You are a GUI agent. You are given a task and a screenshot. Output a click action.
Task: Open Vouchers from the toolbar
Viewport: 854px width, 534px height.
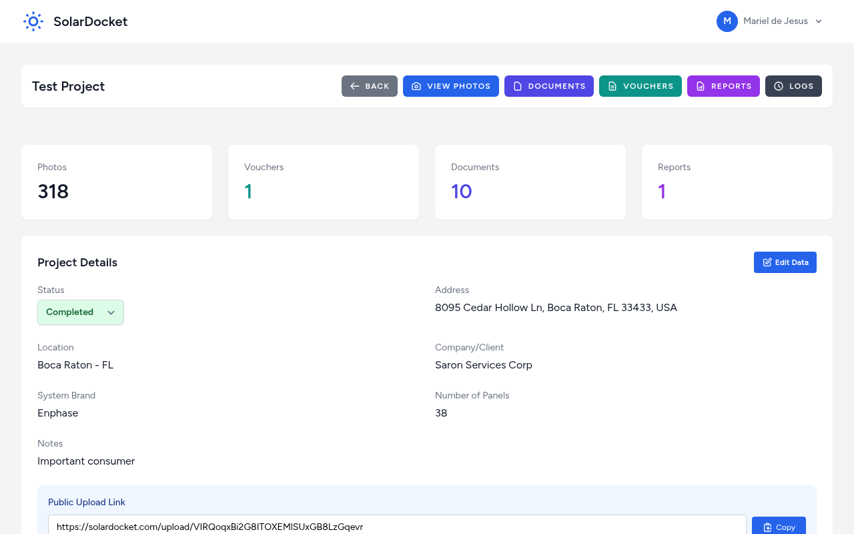click(x=640, y=86)
